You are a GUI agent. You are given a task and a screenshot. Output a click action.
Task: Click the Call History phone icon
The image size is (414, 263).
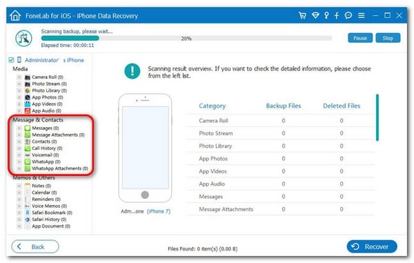(x=28, y=148)
